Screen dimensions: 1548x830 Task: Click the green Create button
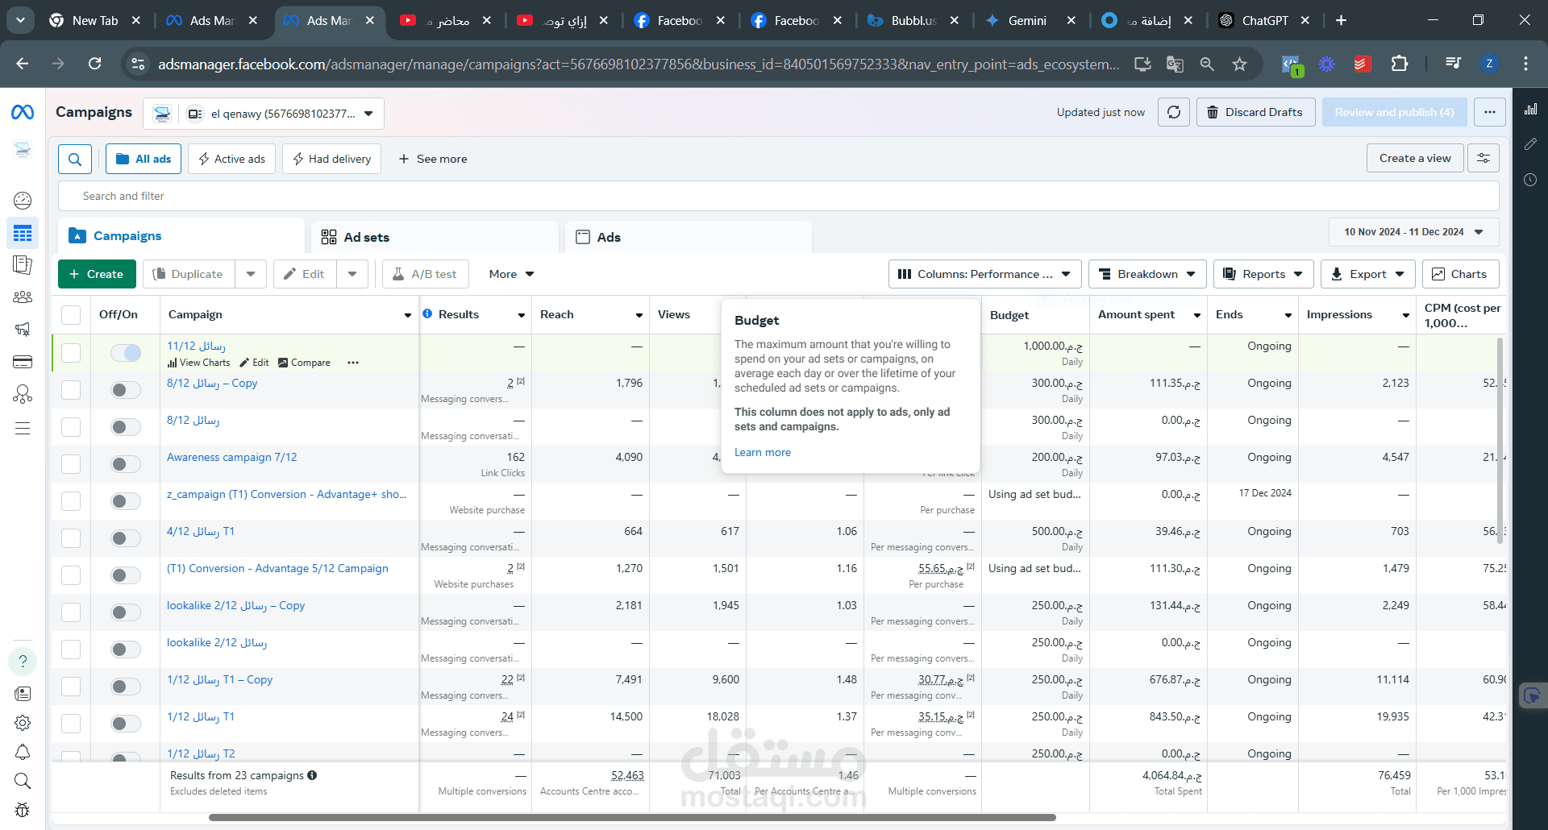(97, 274)
